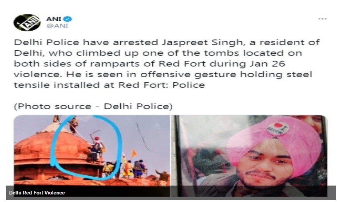Image resolution: width=337 pixels, height=202 pixels.
Task: Click the 'Delhi Red Fort Violence' caption
Action: click(37, 193)
